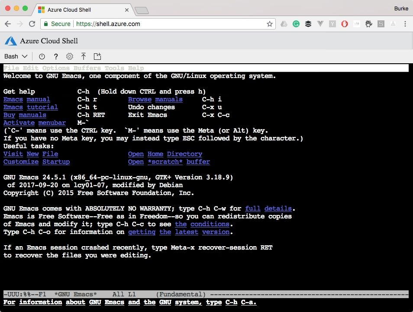Image resolution: width=413 pixels, height=312 pixels.
Task: Go back using the browser back arrow
Action: click(x=8, y=24)
